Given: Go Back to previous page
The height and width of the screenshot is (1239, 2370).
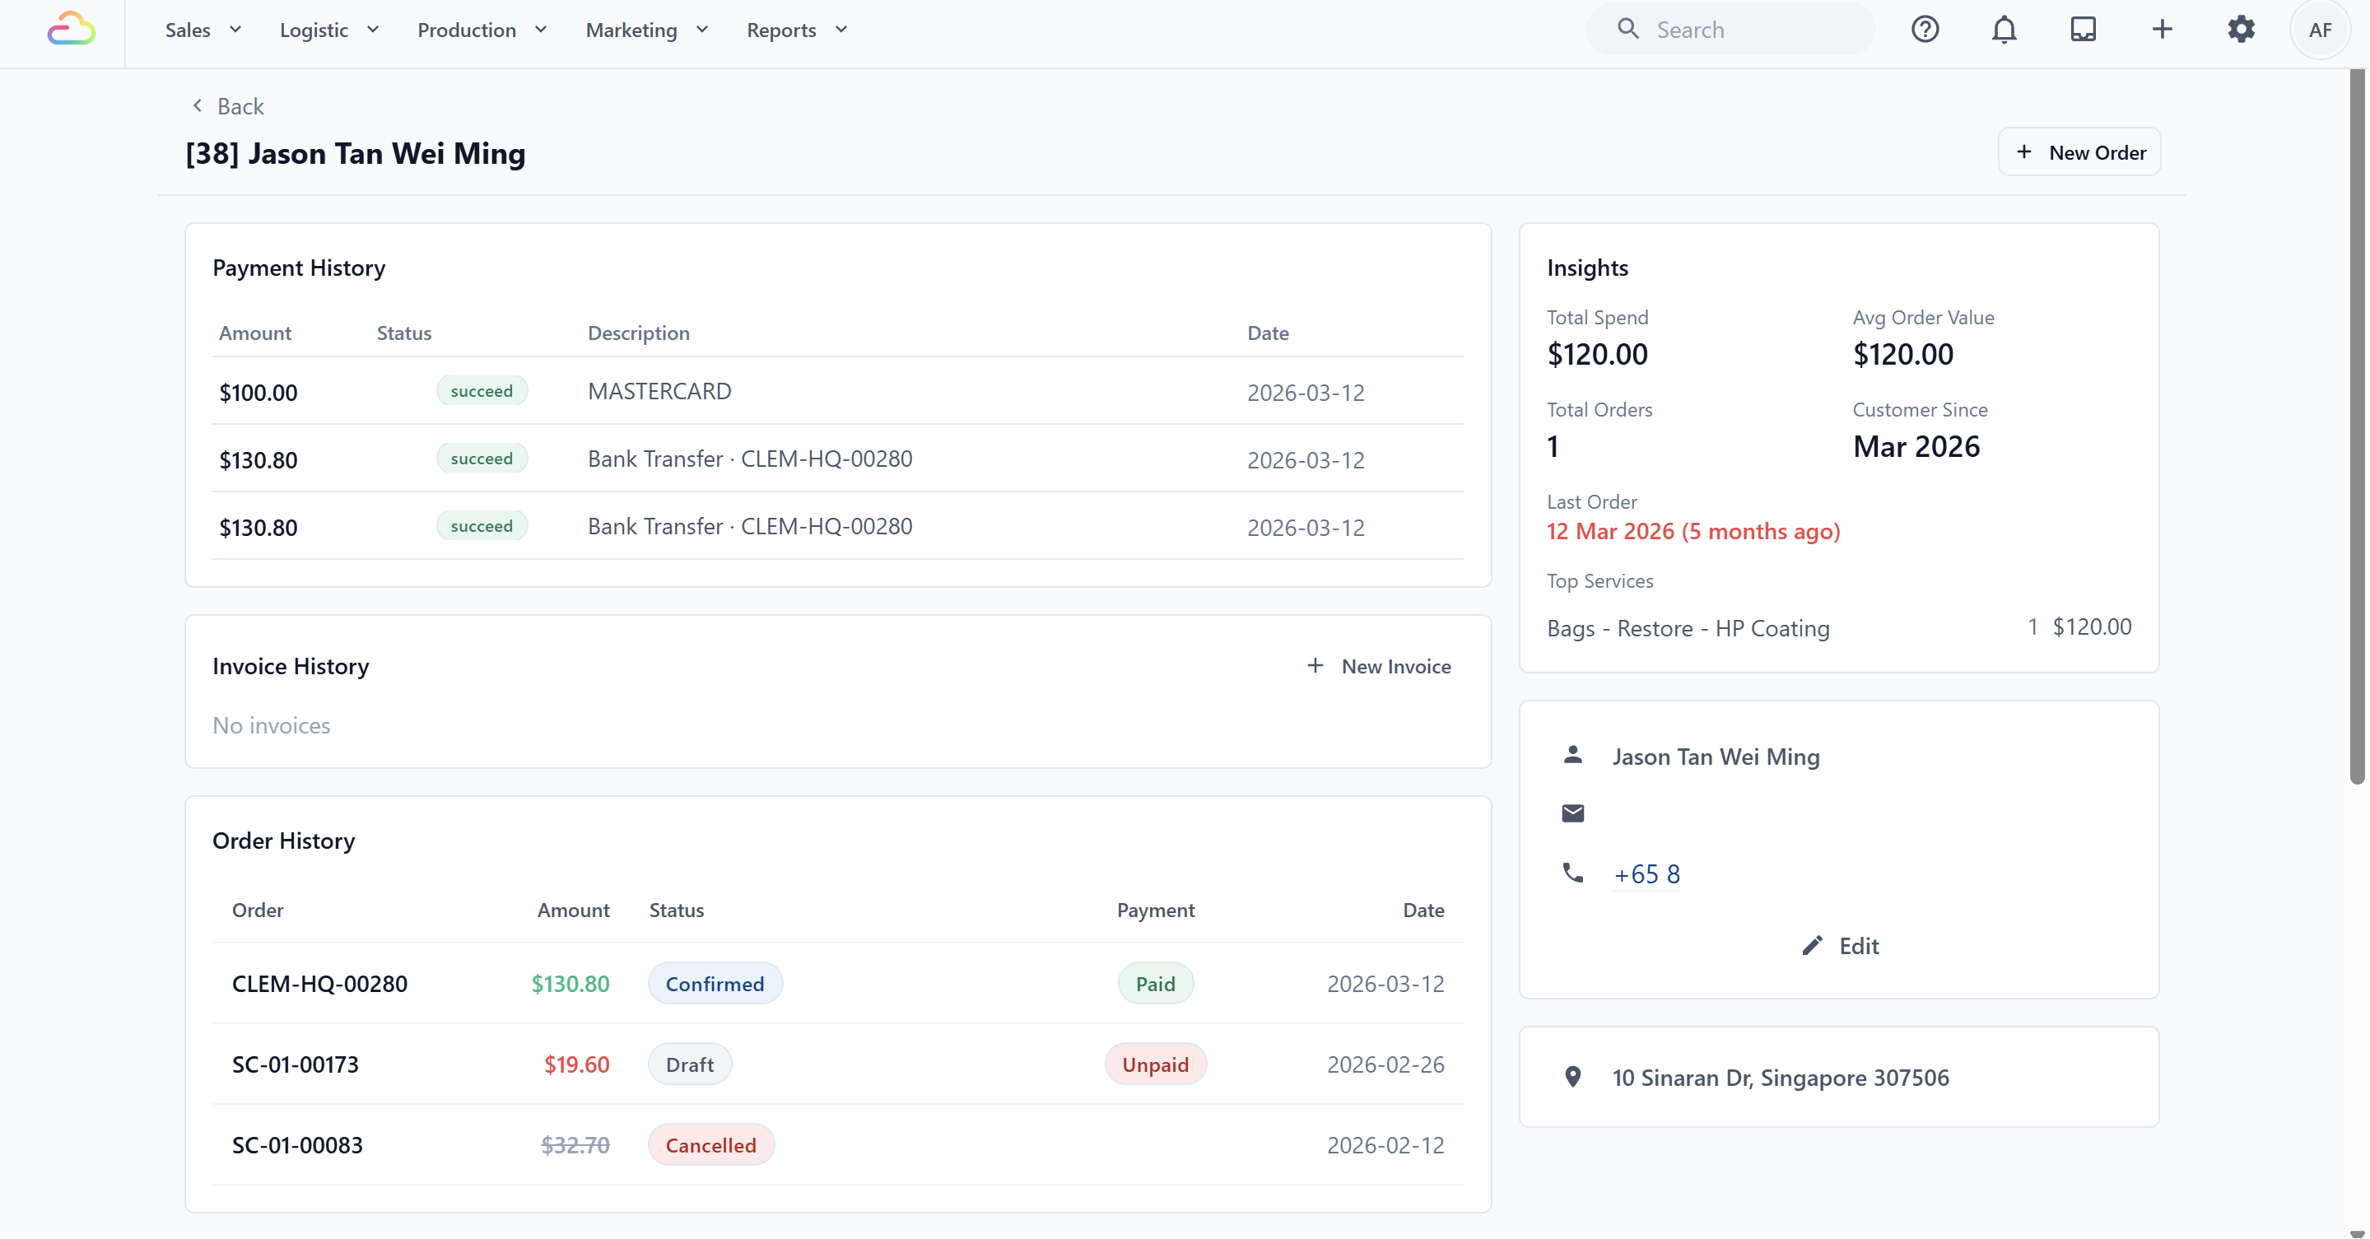Looking at the screenshot, I should pyautogui.click(x=227, y=105).
